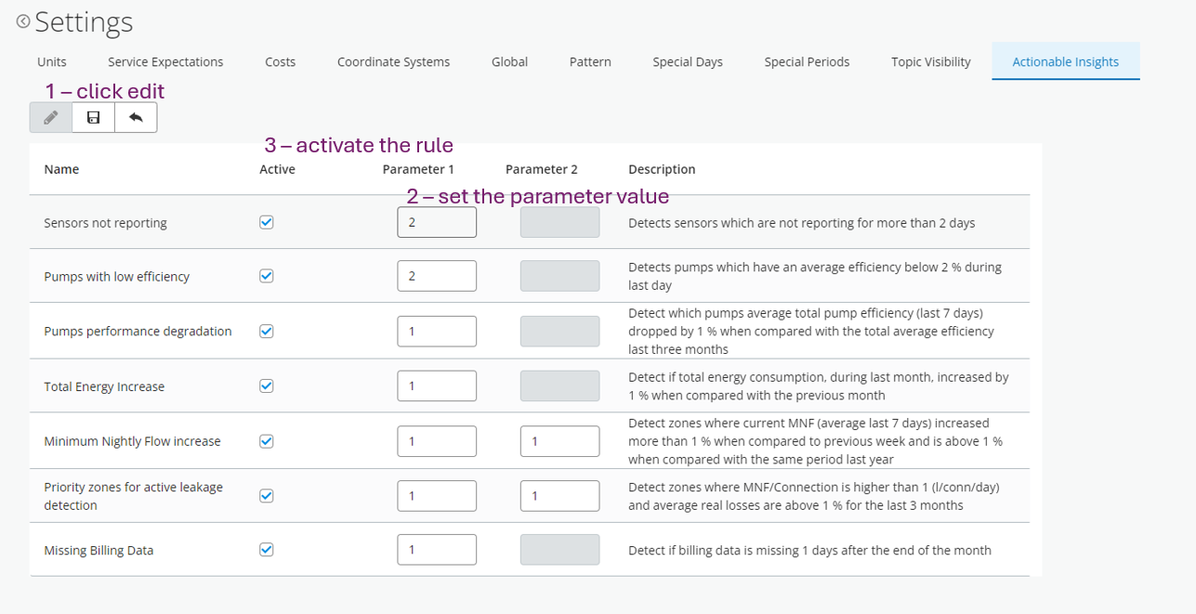Select Parameter 2 field for Priority zones

click(559, 496)
